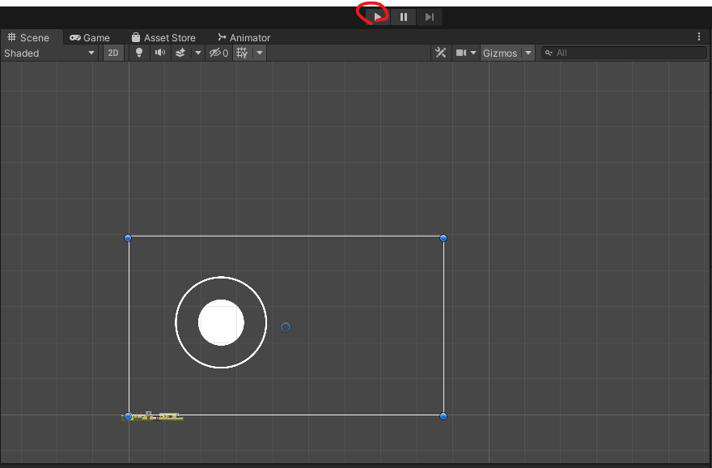Expand the grid settings dropdown arrow

tap(260, 53)
